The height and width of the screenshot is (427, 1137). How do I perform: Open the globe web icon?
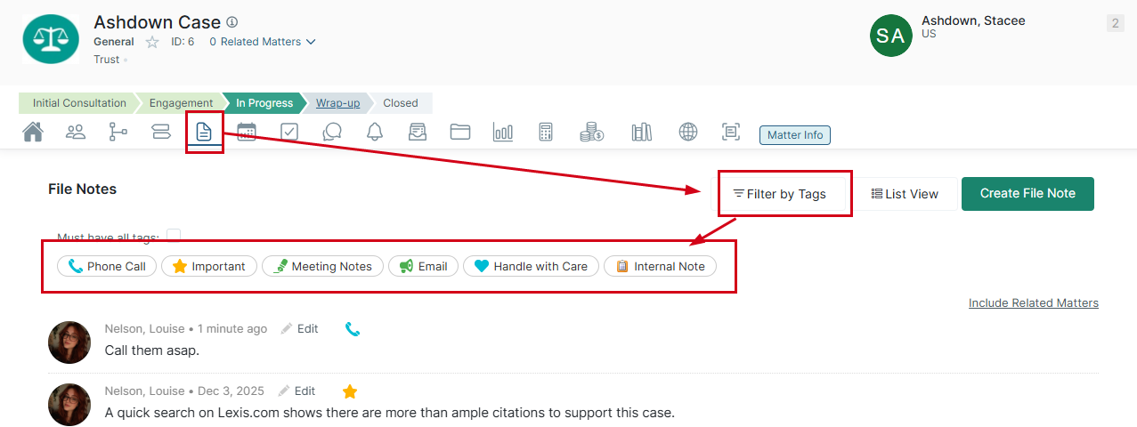pyautogui.click(x=688, y=133)
